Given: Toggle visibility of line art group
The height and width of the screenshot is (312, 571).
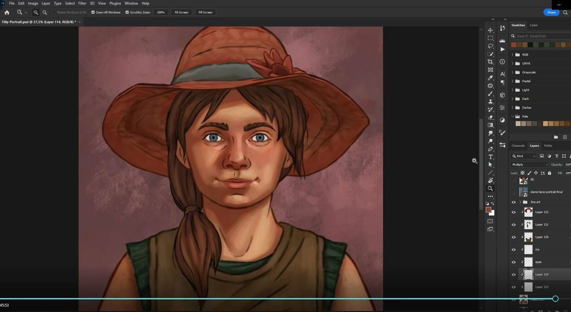Looking at the screenshot, I should 514,202.
